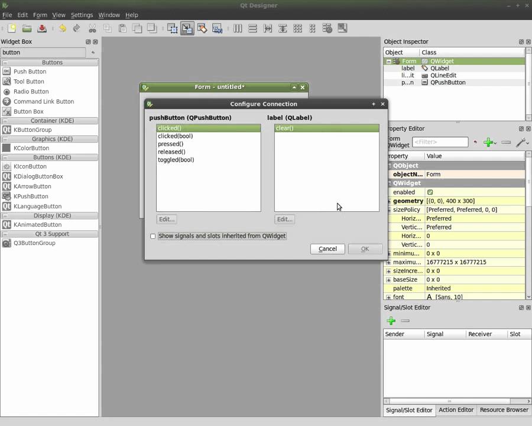This screenshot has width=532, height=426.
Task: Clear the Widget Box filter icon
Action: click(x=93, y=53)
